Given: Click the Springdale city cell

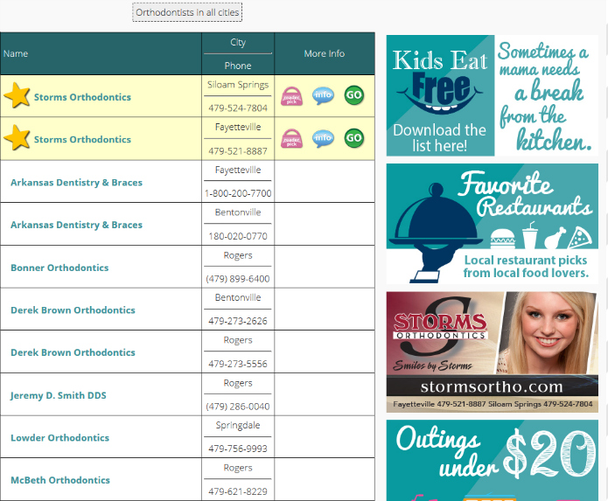Looking at the screenshot, I should [x=238, y=425].
